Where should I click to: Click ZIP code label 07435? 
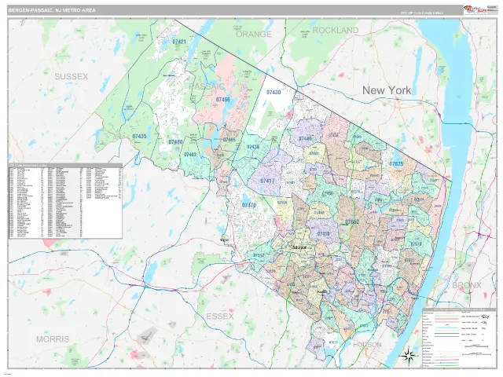click(x=139, y=136)
